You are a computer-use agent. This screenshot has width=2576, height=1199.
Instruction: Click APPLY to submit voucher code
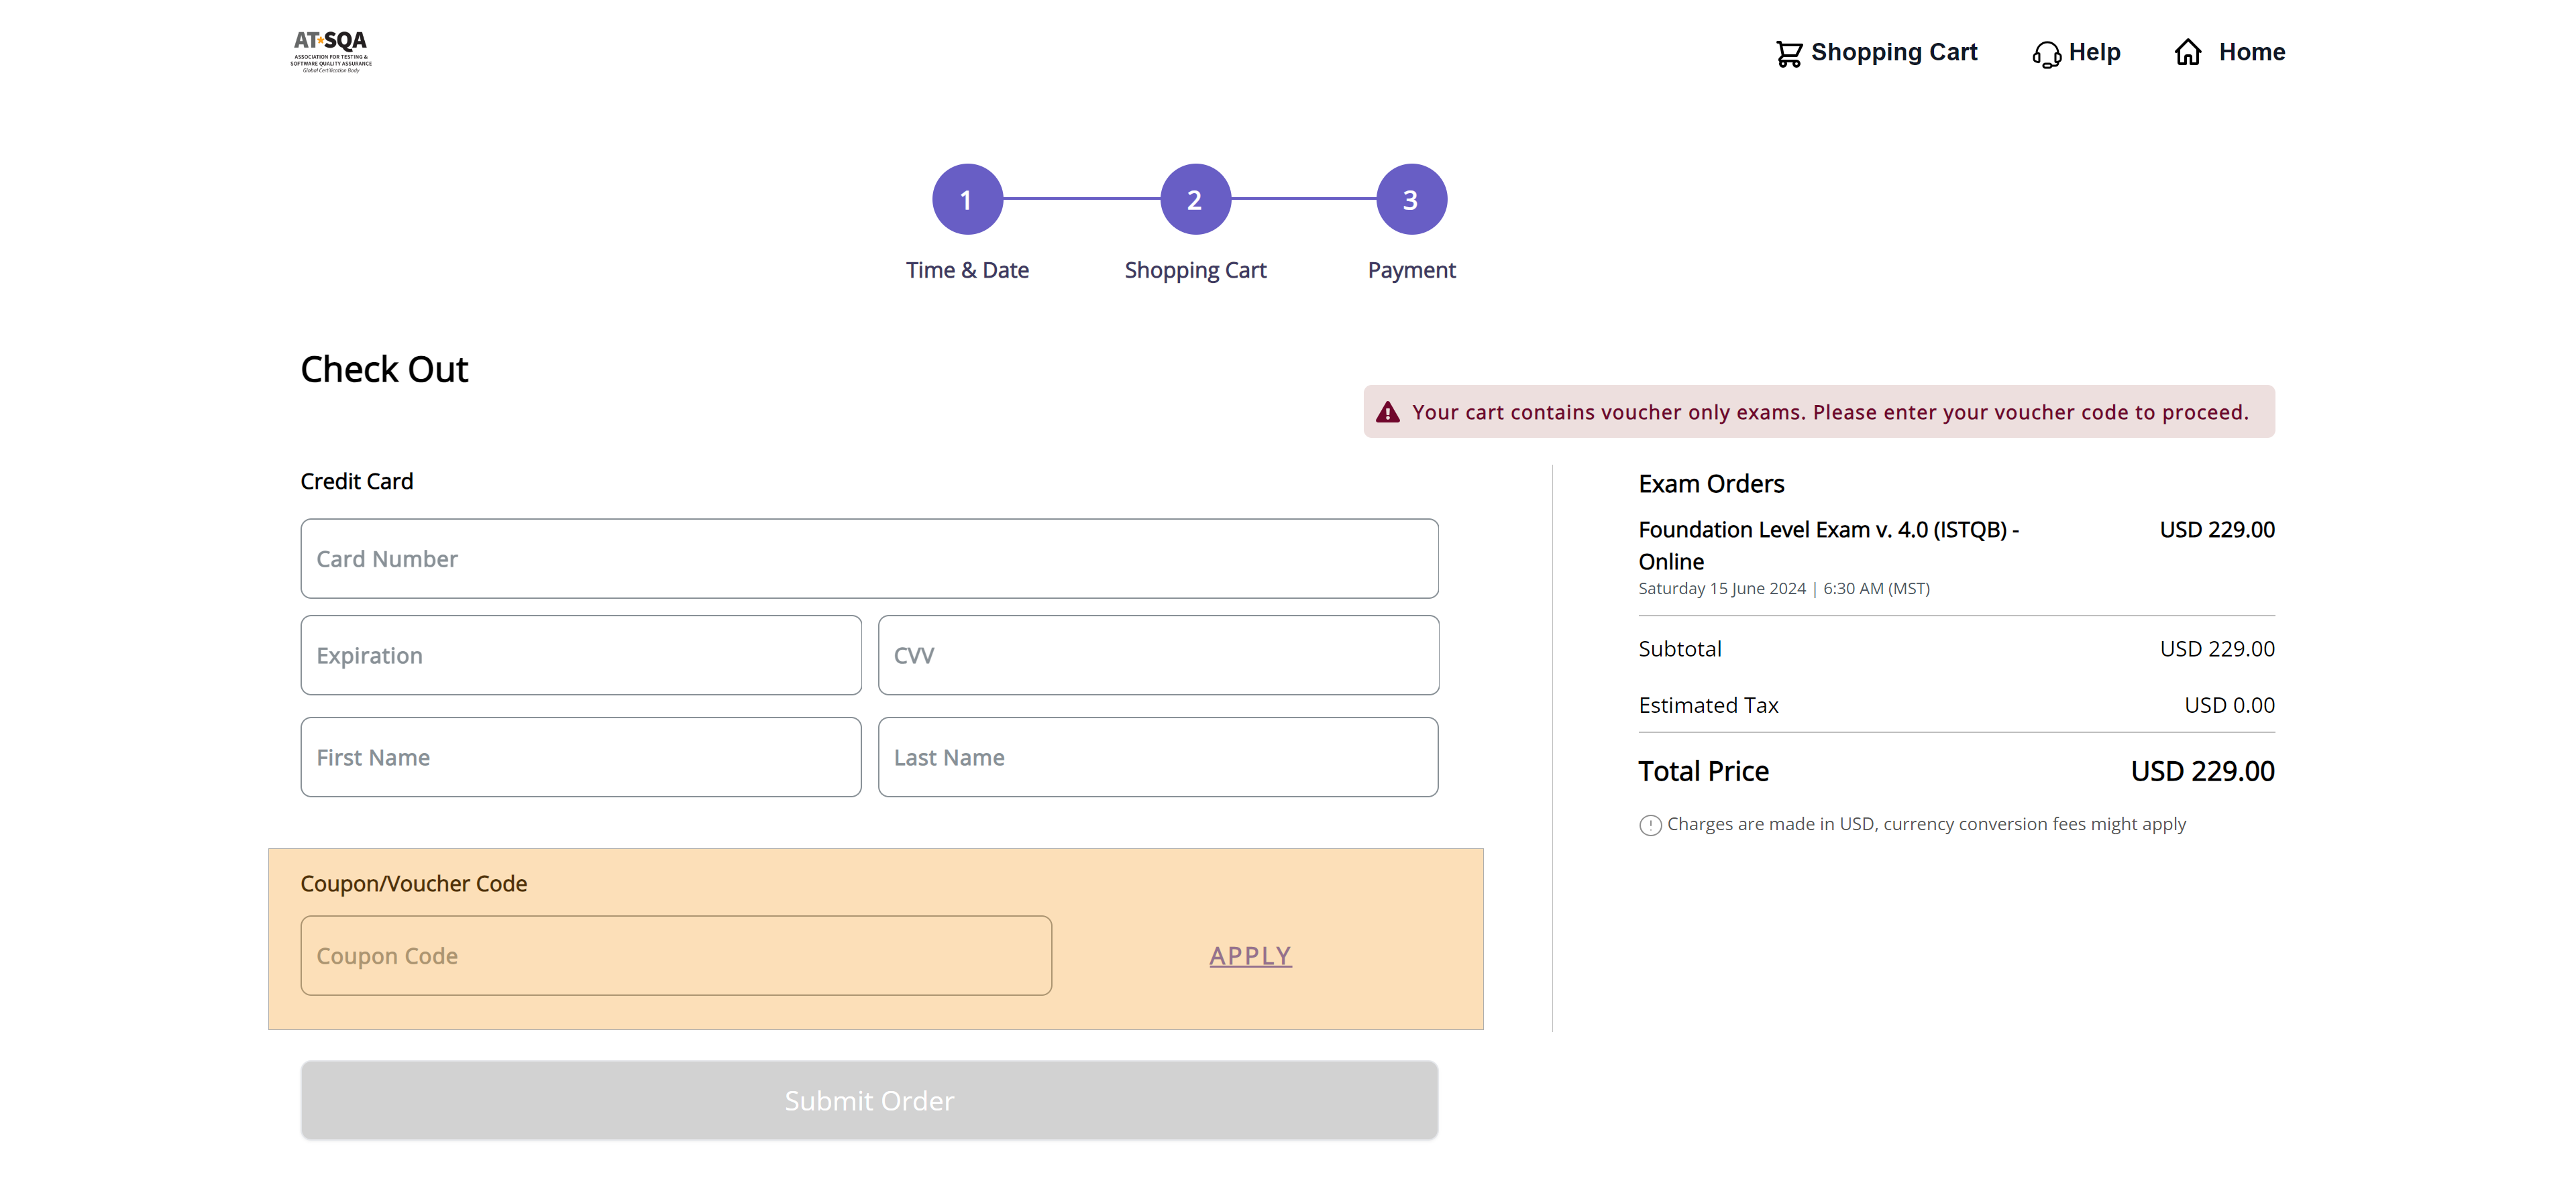tap(1250, 954)
